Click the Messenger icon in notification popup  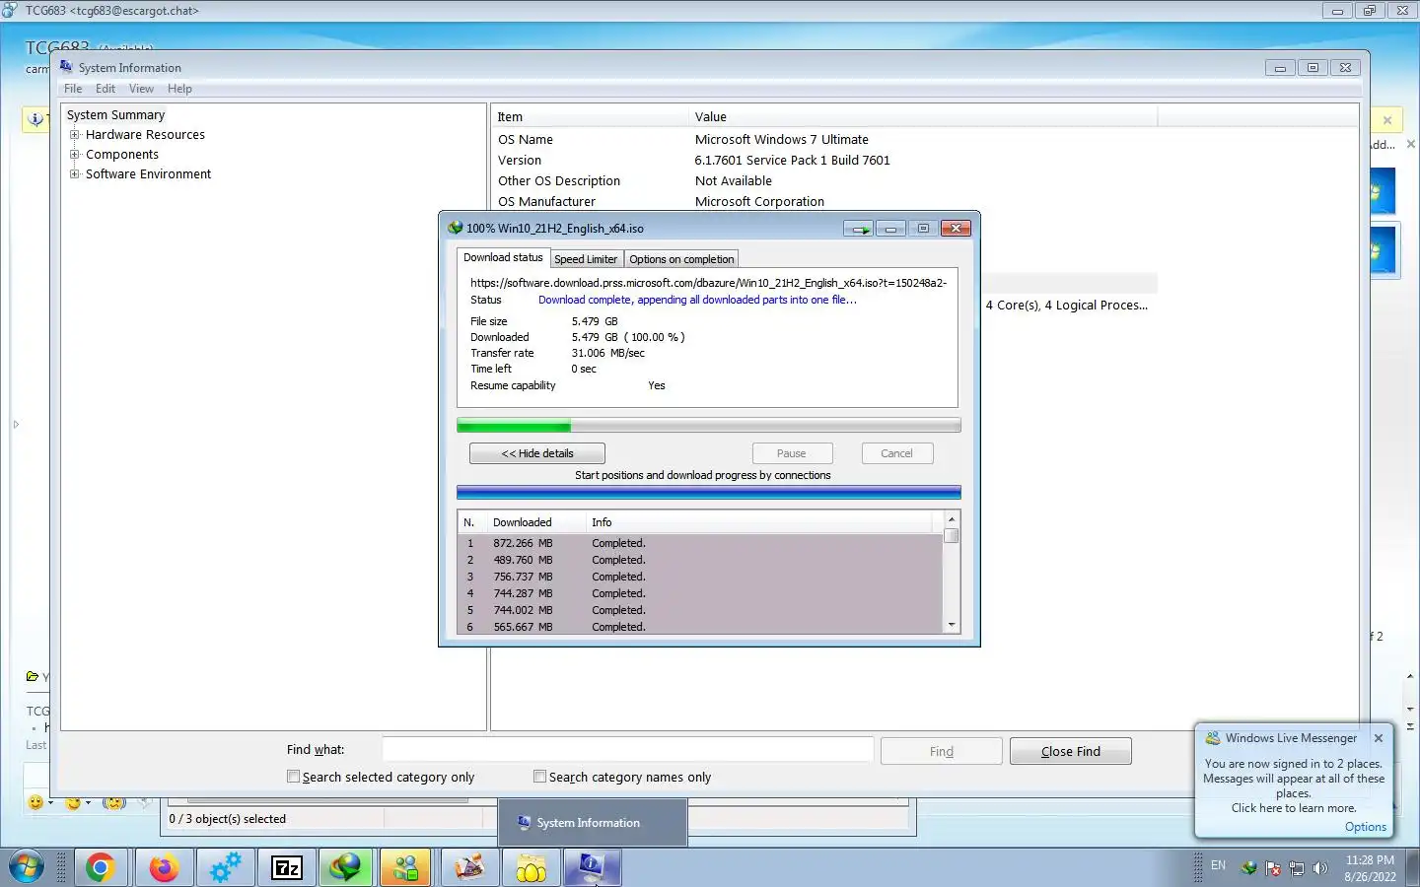[1212, 738]
